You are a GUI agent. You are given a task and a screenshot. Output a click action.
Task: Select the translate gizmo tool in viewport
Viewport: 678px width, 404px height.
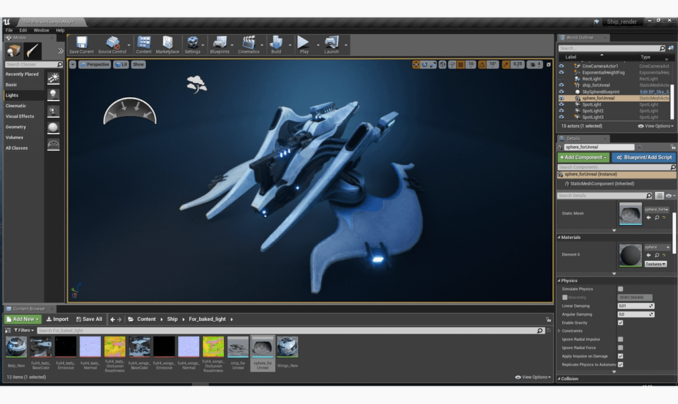416,65
